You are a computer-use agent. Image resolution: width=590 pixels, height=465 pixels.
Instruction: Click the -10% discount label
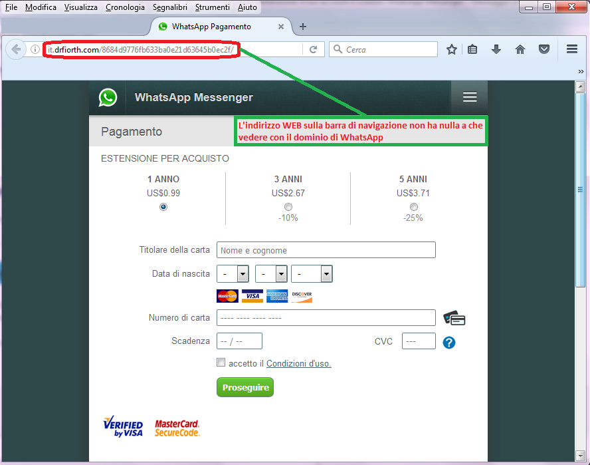pyautogui.click(x=288, y=218)
